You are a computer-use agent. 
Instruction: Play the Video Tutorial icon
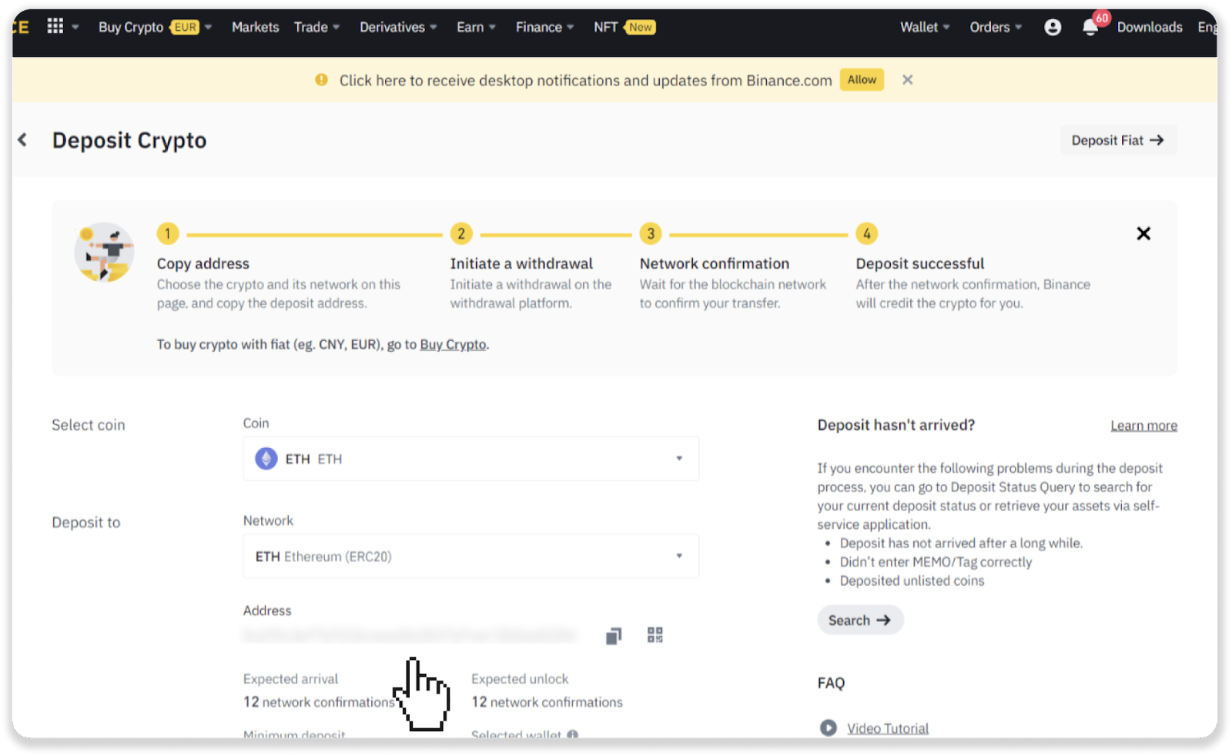click(x=829, y=728)
